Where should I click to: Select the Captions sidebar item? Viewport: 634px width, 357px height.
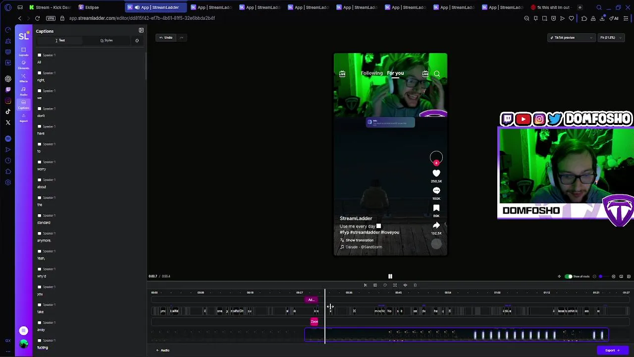point(23,105)
